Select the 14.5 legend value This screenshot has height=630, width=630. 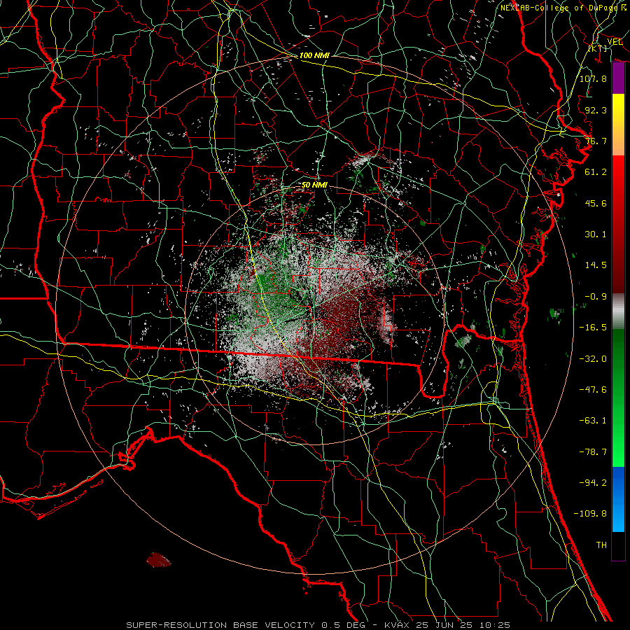click(596, 265)
